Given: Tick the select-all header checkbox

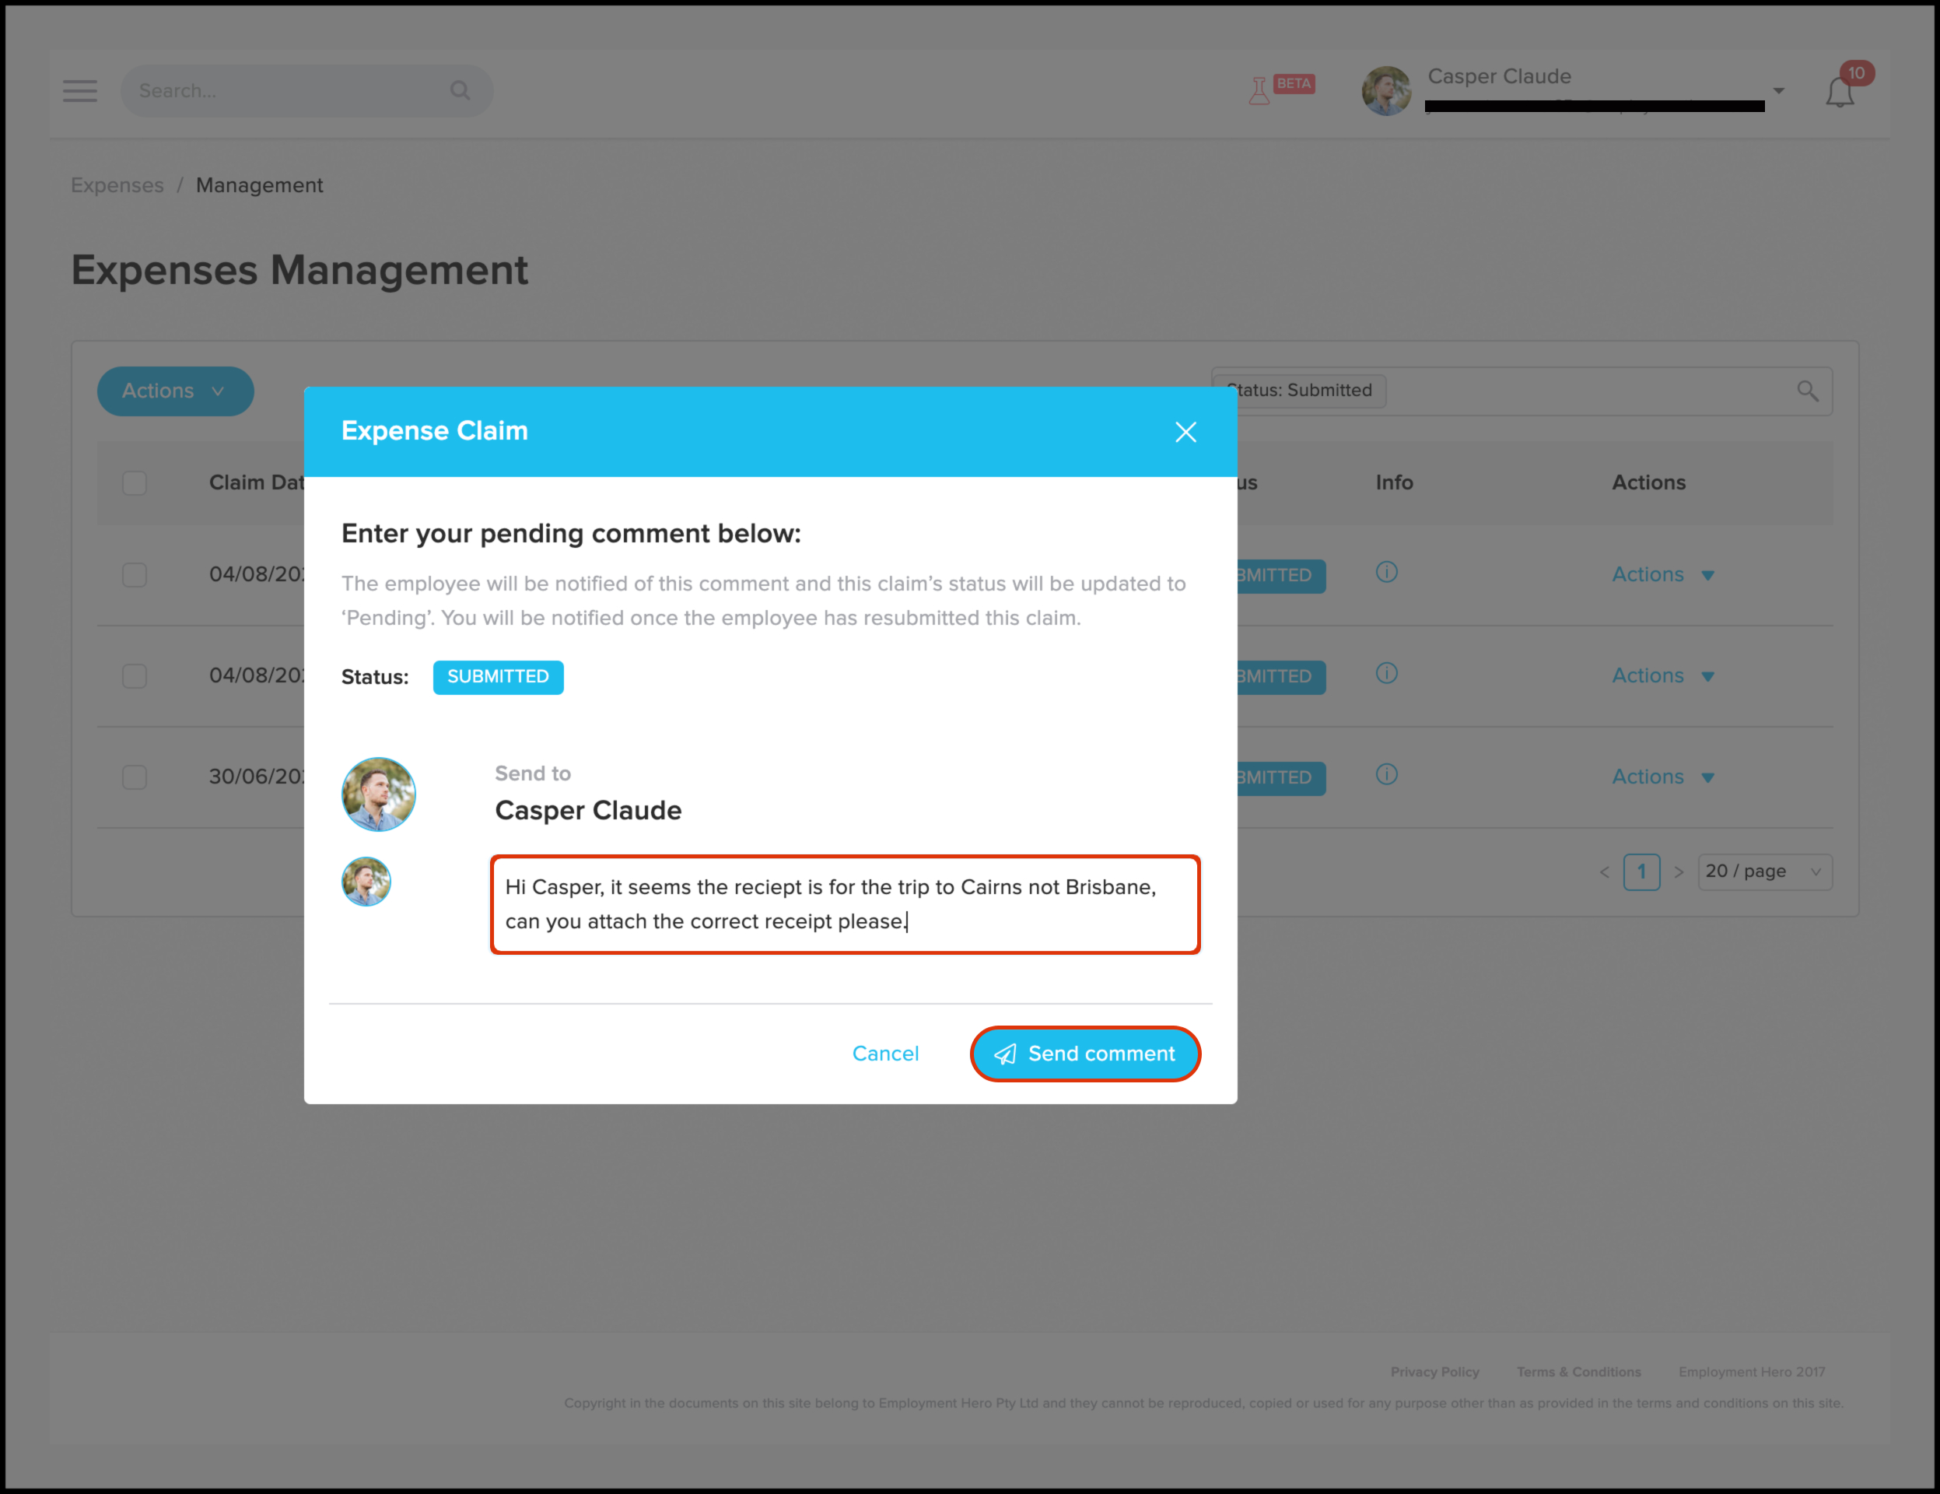Looking at the screenshot, I should (x=134, y=482).
